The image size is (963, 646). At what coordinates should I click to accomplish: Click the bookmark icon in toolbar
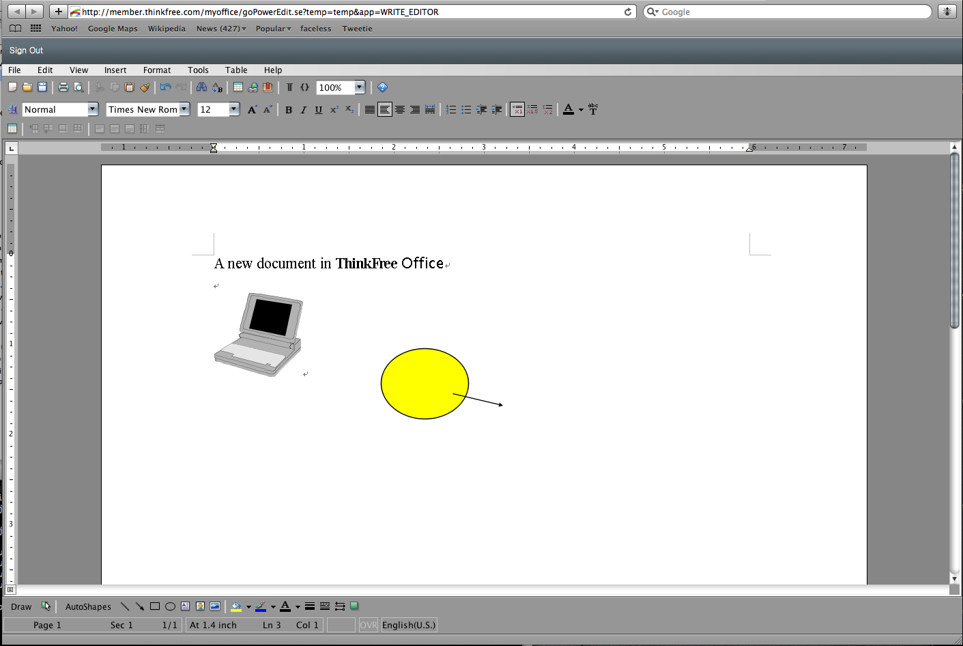pyautogui.click(x=268, y=87)
